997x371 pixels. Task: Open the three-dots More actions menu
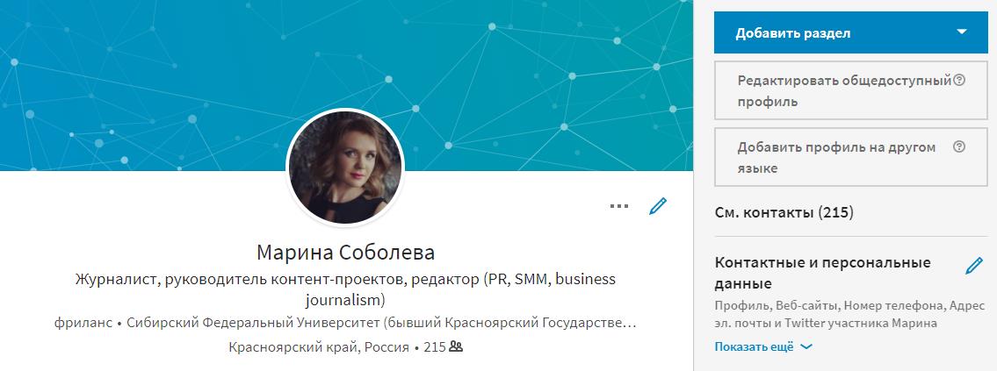click(x=618, y=206)
